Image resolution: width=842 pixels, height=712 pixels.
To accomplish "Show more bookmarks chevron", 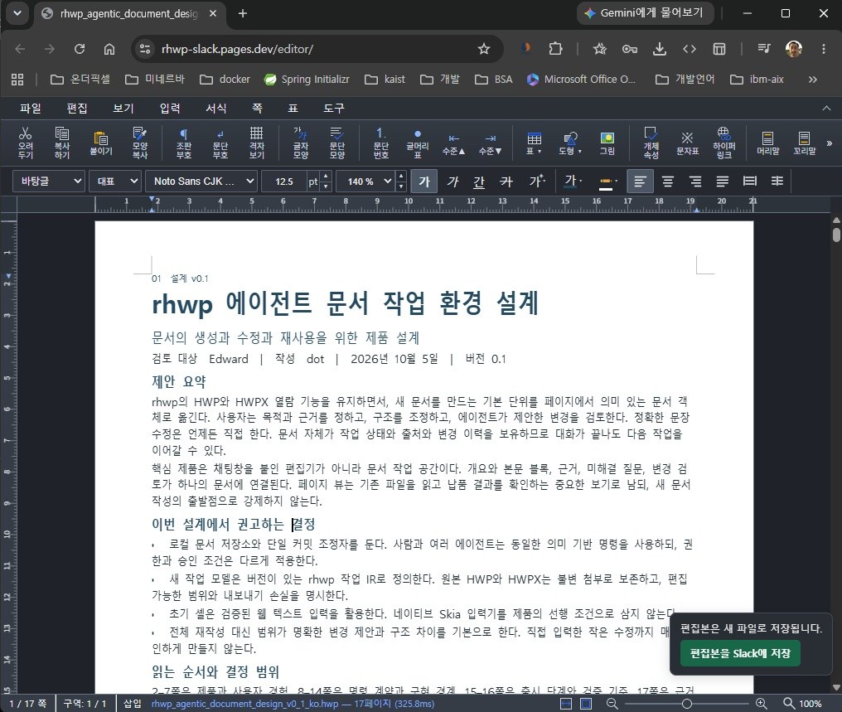I will [812, 80].
